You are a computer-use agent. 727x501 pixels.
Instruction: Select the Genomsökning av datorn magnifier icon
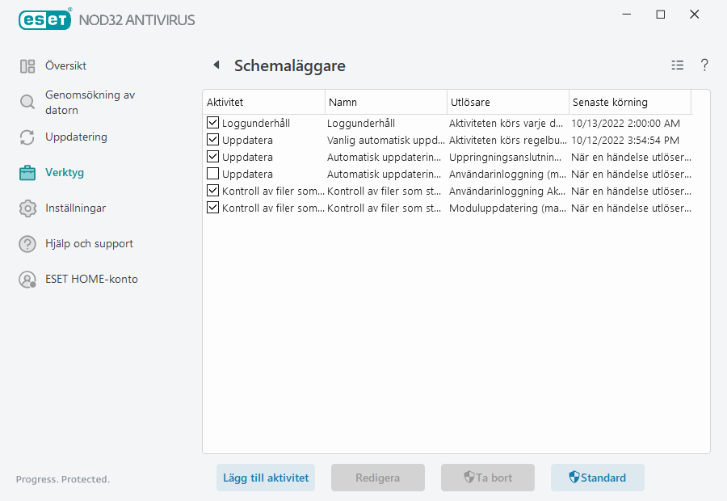tap(27, 103)
